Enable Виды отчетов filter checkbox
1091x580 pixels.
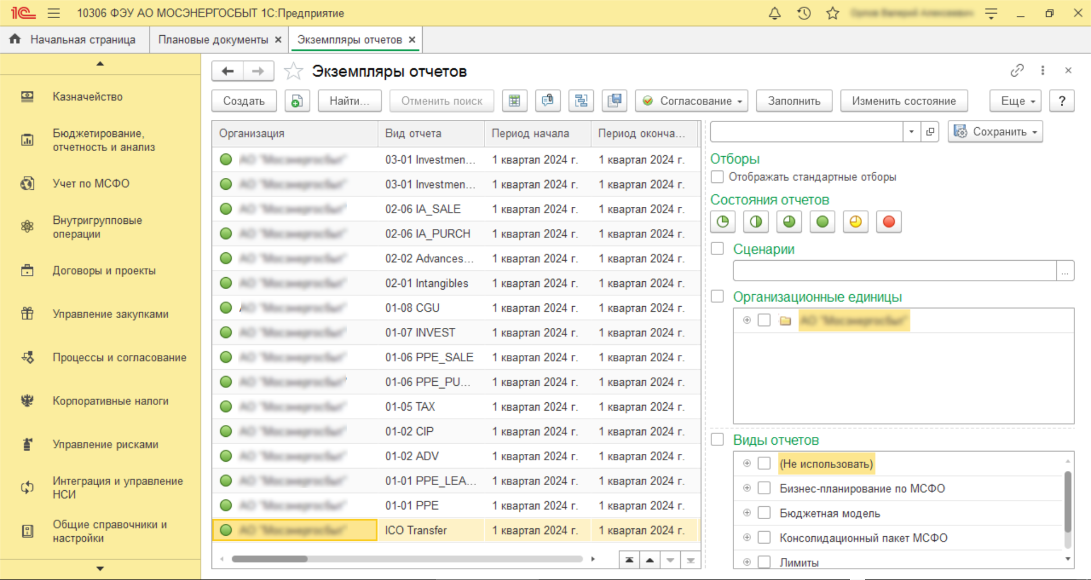click(717, 439)
